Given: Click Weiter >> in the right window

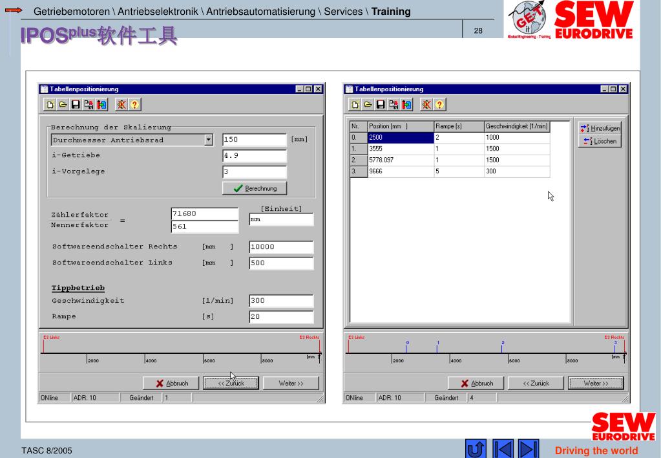Looking at the screenshot, I should [x=596, y=383].
